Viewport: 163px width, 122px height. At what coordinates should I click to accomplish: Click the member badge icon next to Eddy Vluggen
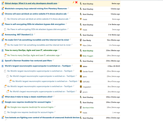click(81, 55)
